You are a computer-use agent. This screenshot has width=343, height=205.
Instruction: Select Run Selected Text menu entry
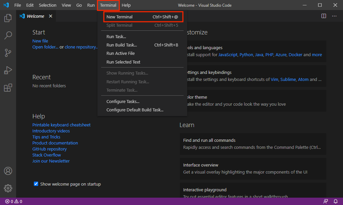(142, 62)
